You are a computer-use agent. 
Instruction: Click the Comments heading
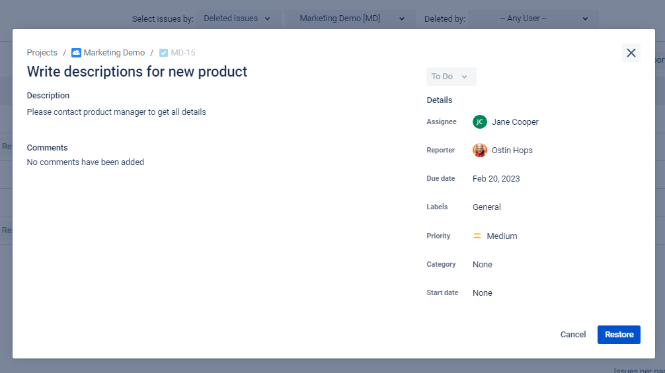[47, 148]
